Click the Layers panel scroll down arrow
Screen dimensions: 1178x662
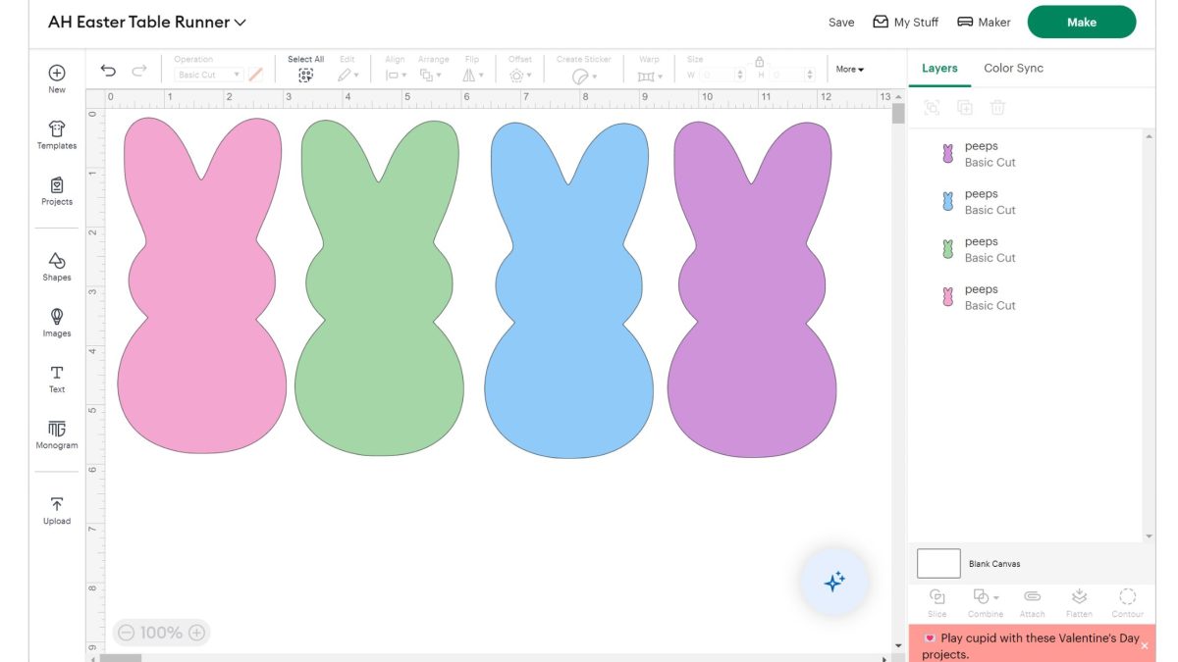1150,536
